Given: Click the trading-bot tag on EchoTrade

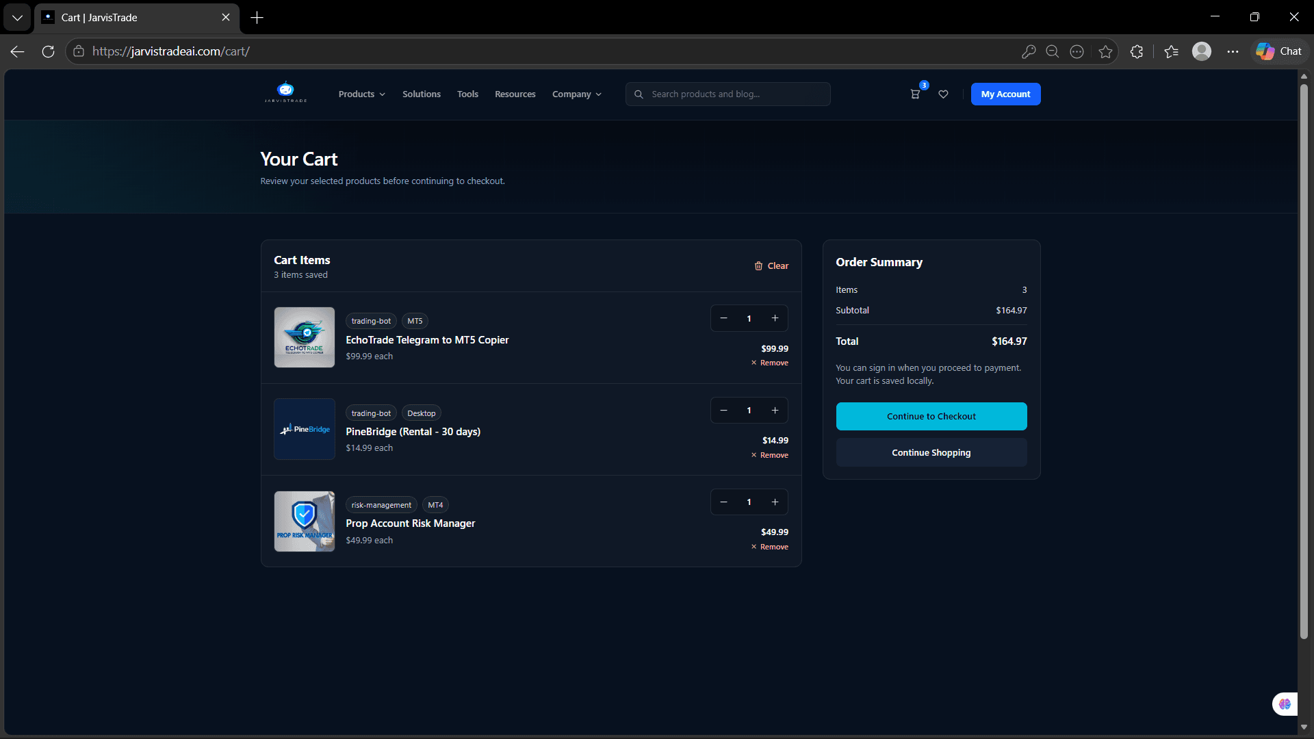Looking at the screenshot, I should click(x=371, y=321).
